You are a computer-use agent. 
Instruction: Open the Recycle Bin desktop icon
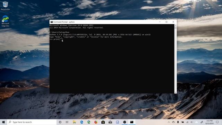[5, 6]
